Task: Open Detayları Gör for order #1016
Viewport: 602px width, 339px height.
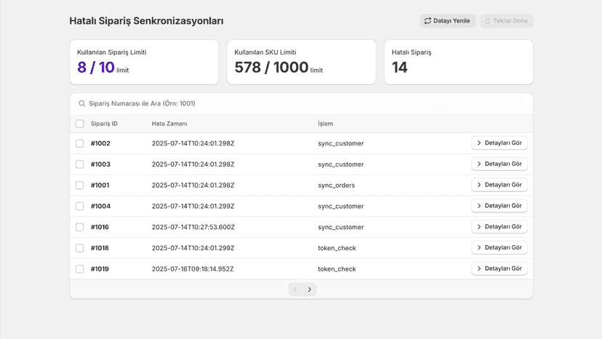Action: click(499, 227)
